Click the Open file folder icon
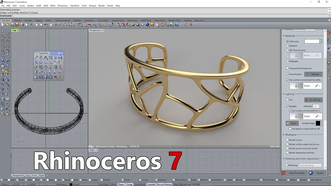 click(7, 25)
